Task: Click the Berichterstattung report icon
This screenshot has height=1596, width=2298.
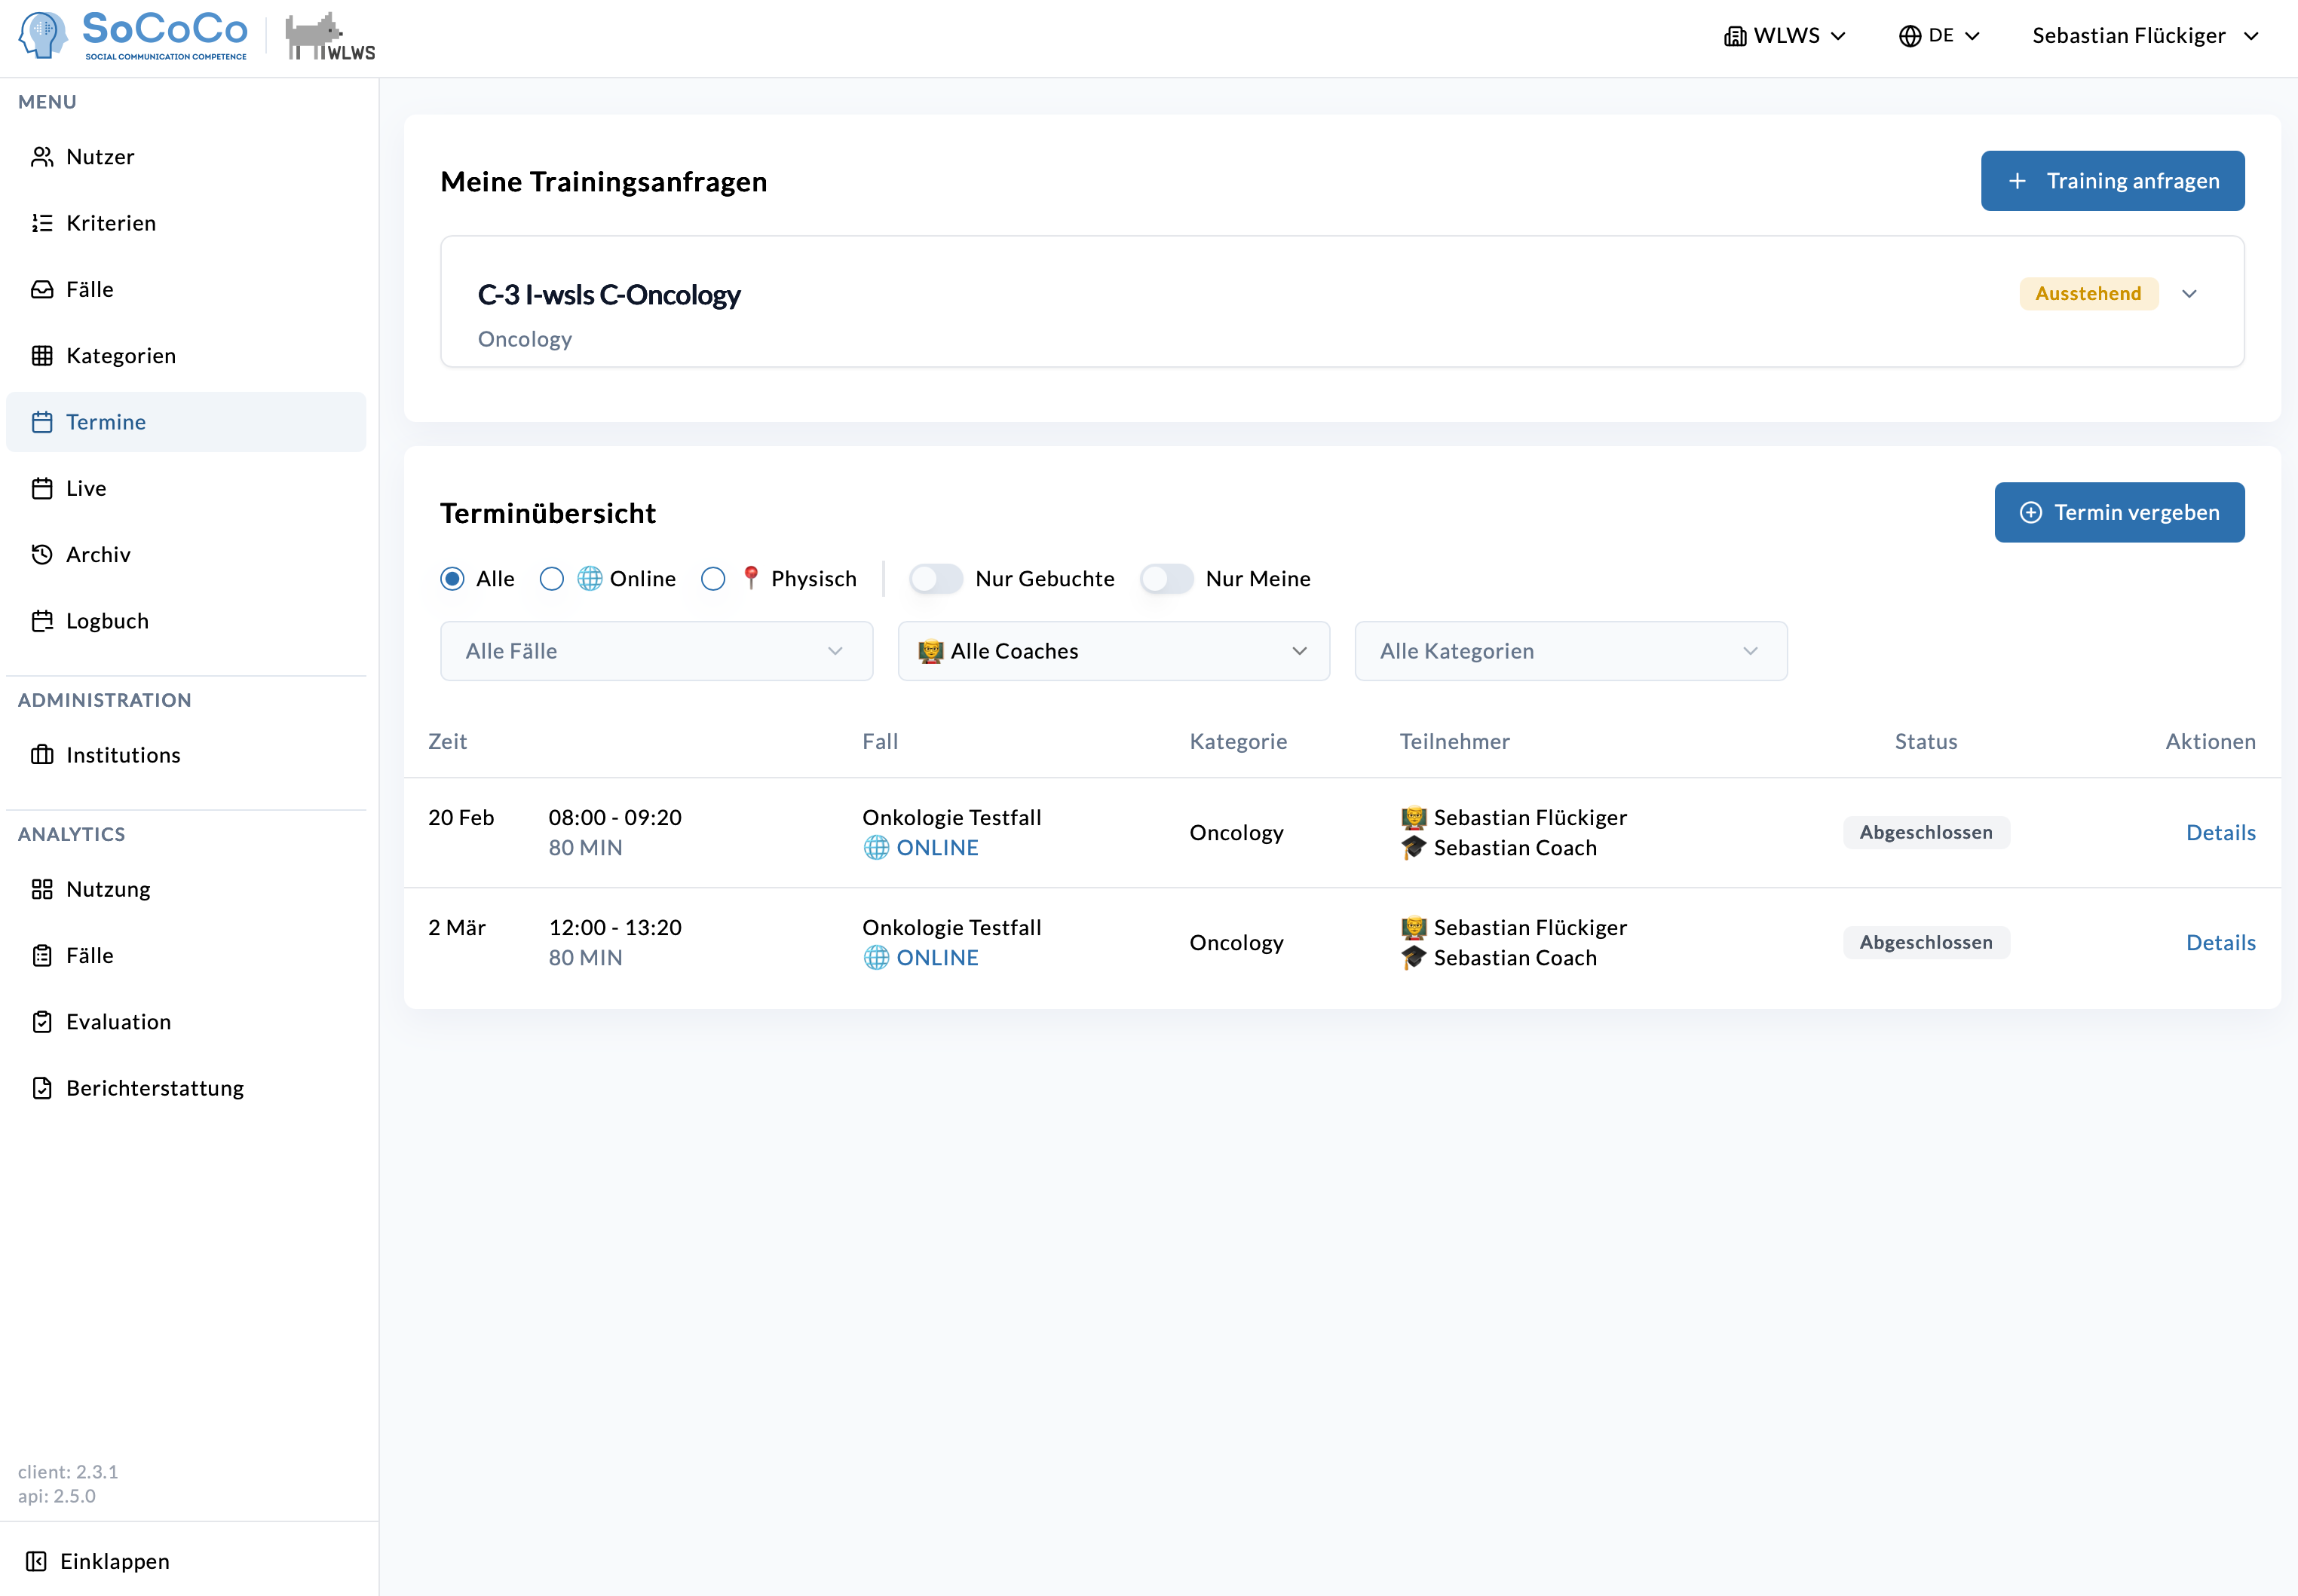Action: [x=42, y=1088]
